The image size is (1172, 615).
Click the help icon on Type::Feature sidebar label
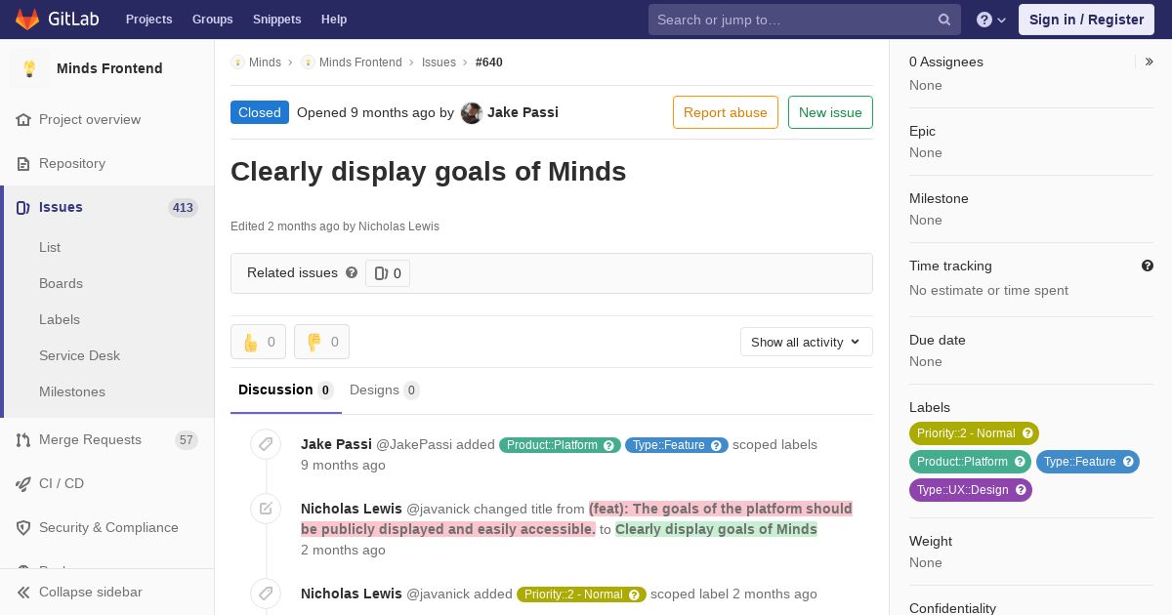1128,462
